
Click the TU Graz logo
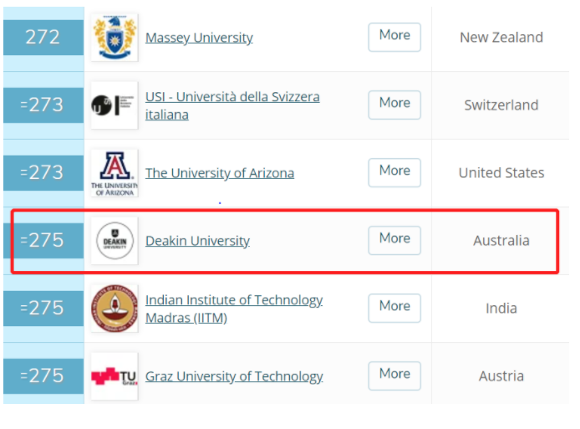click(x=114, y=376)
